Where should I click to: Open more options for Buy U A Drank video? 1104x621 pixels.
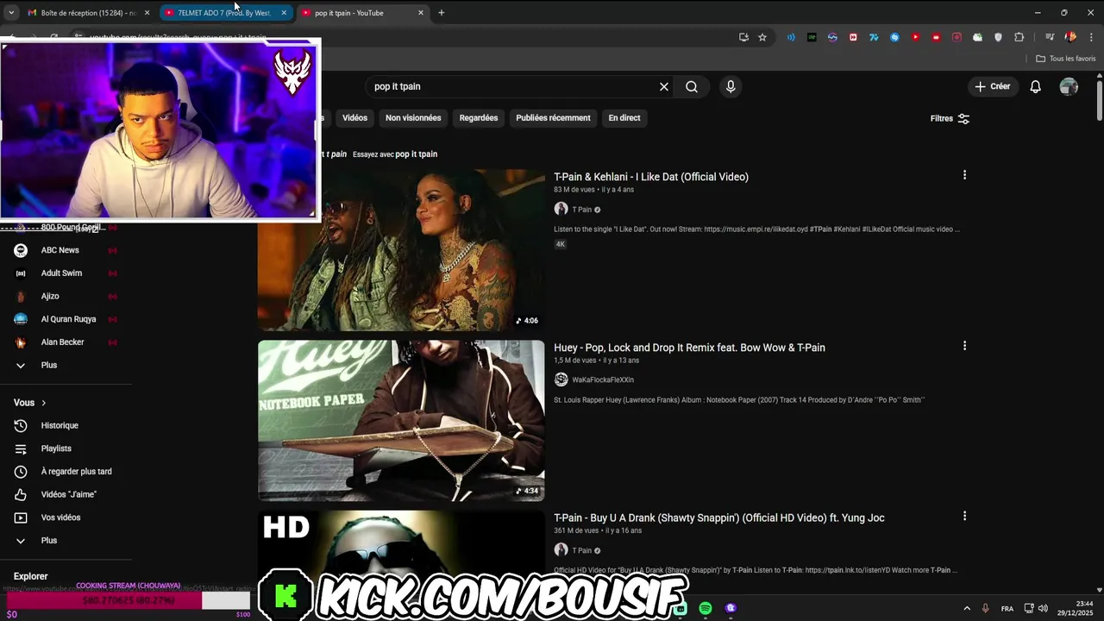click(964, 516)
